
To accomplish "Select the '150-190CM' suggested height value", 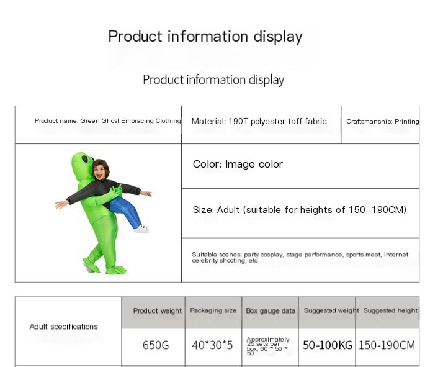I will [x=387, y=345].
